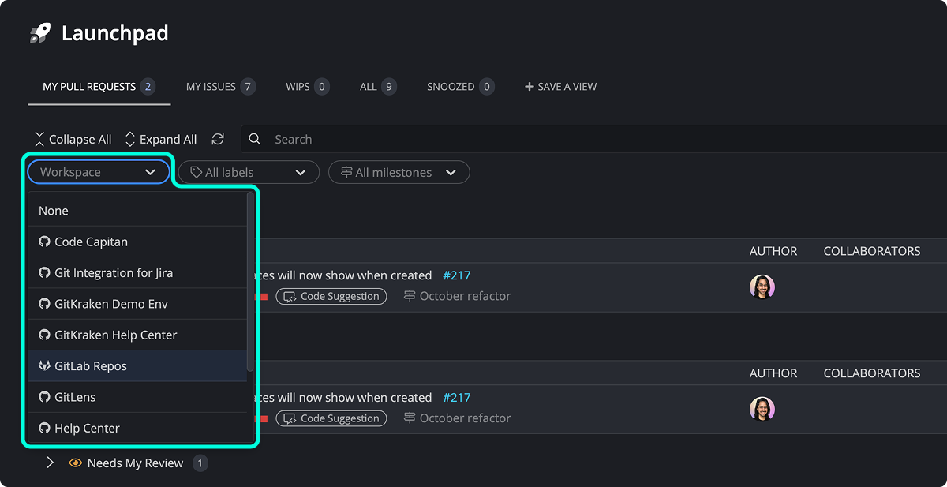Click the Save a View button
This screenshot has height=487, width=947.
560,87
